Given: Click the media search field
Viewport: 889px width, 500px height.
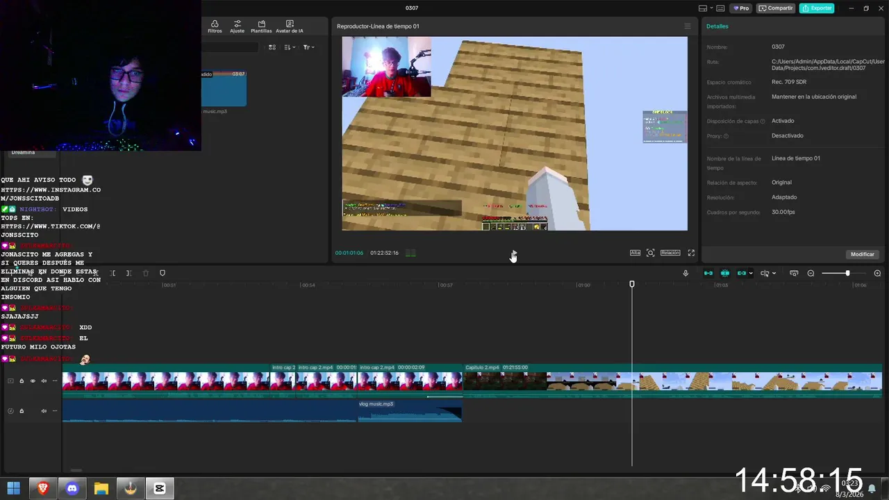Looking at the screenshot, I should pos(230,47).
